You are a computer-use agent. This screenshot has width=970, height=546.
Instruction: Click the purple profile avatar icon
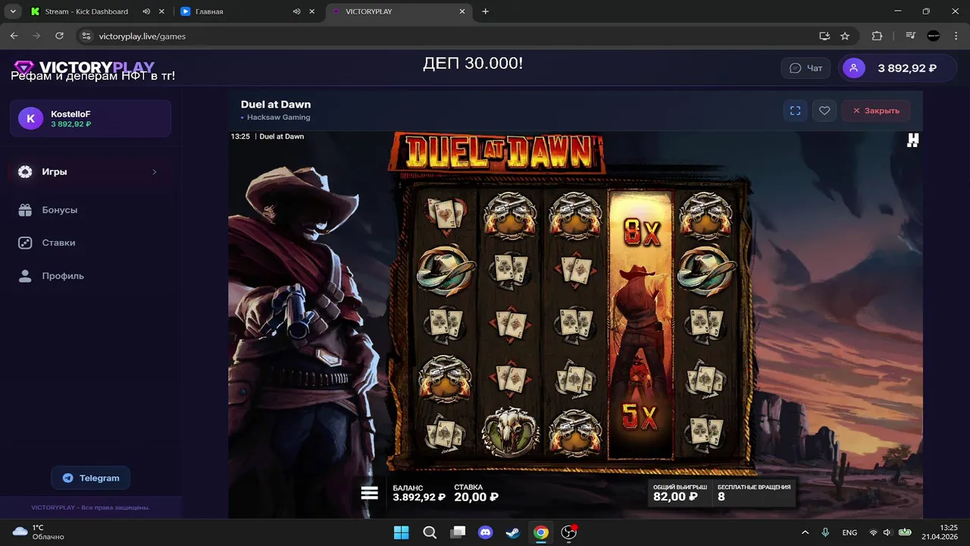click(x=854, y=68)
